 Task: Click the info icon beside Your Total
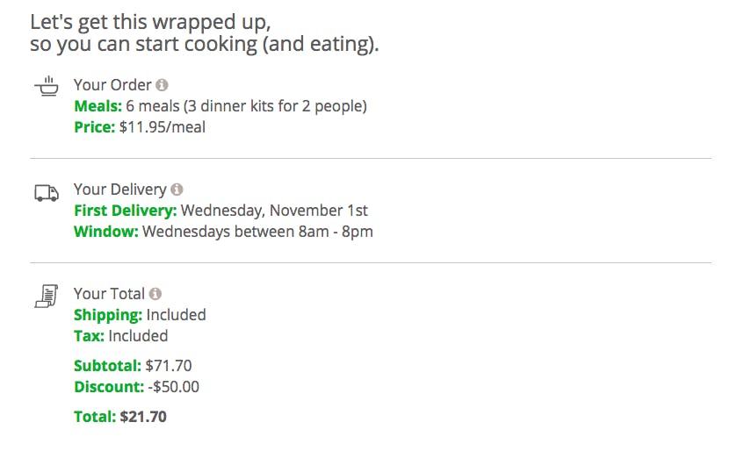click(x=155, y=294)
